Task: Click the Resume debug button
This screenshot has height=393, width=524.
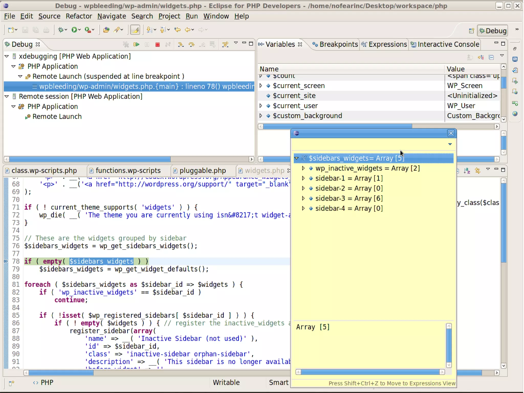Action: pyautogui.click(x=136, y=45)
